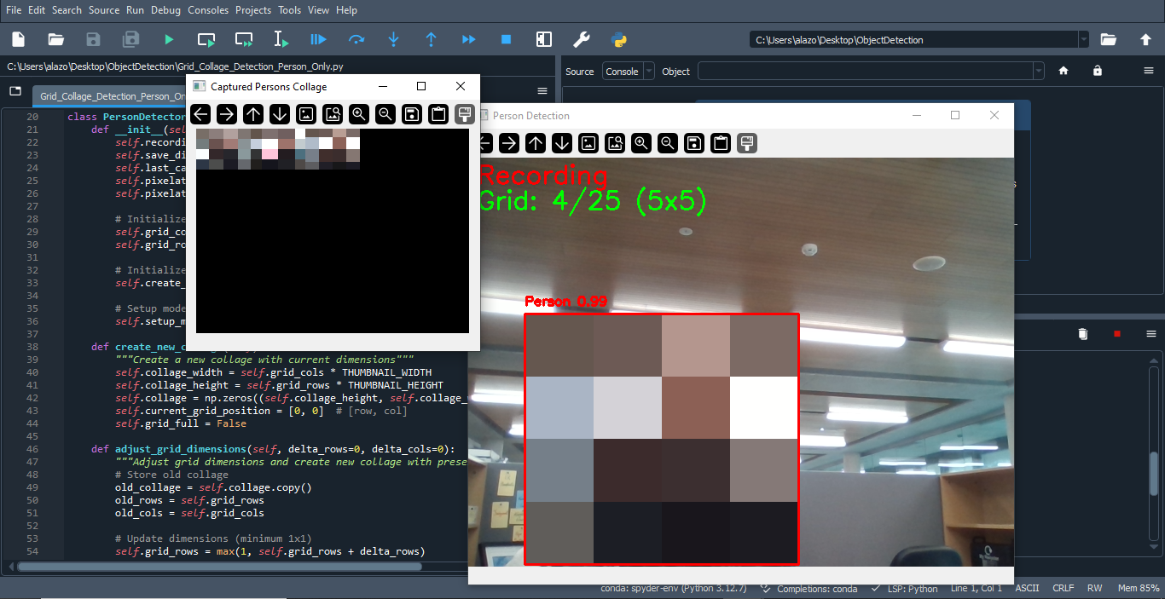This screenshot has width=1165, height=599.
Task: Zoom in on the Person Detection view
Action: (640, 143)
